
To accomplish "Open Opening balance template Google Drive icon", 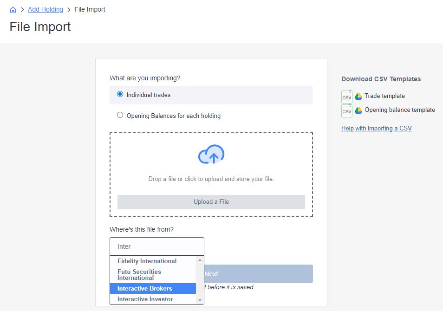I will [358, 110].
